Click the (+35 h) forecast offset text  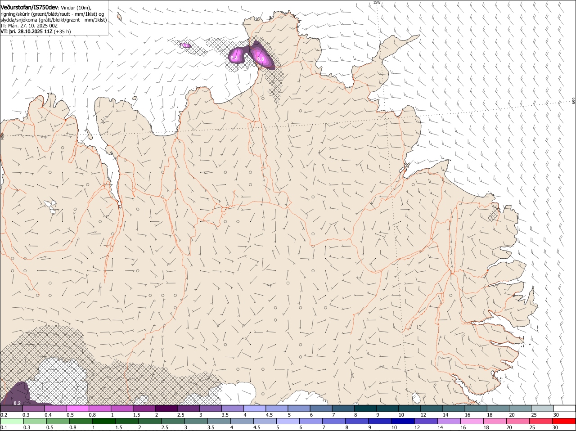(62, 31)
